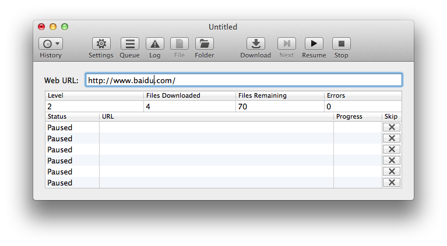Select the Status column header

[x=72, y=116]
